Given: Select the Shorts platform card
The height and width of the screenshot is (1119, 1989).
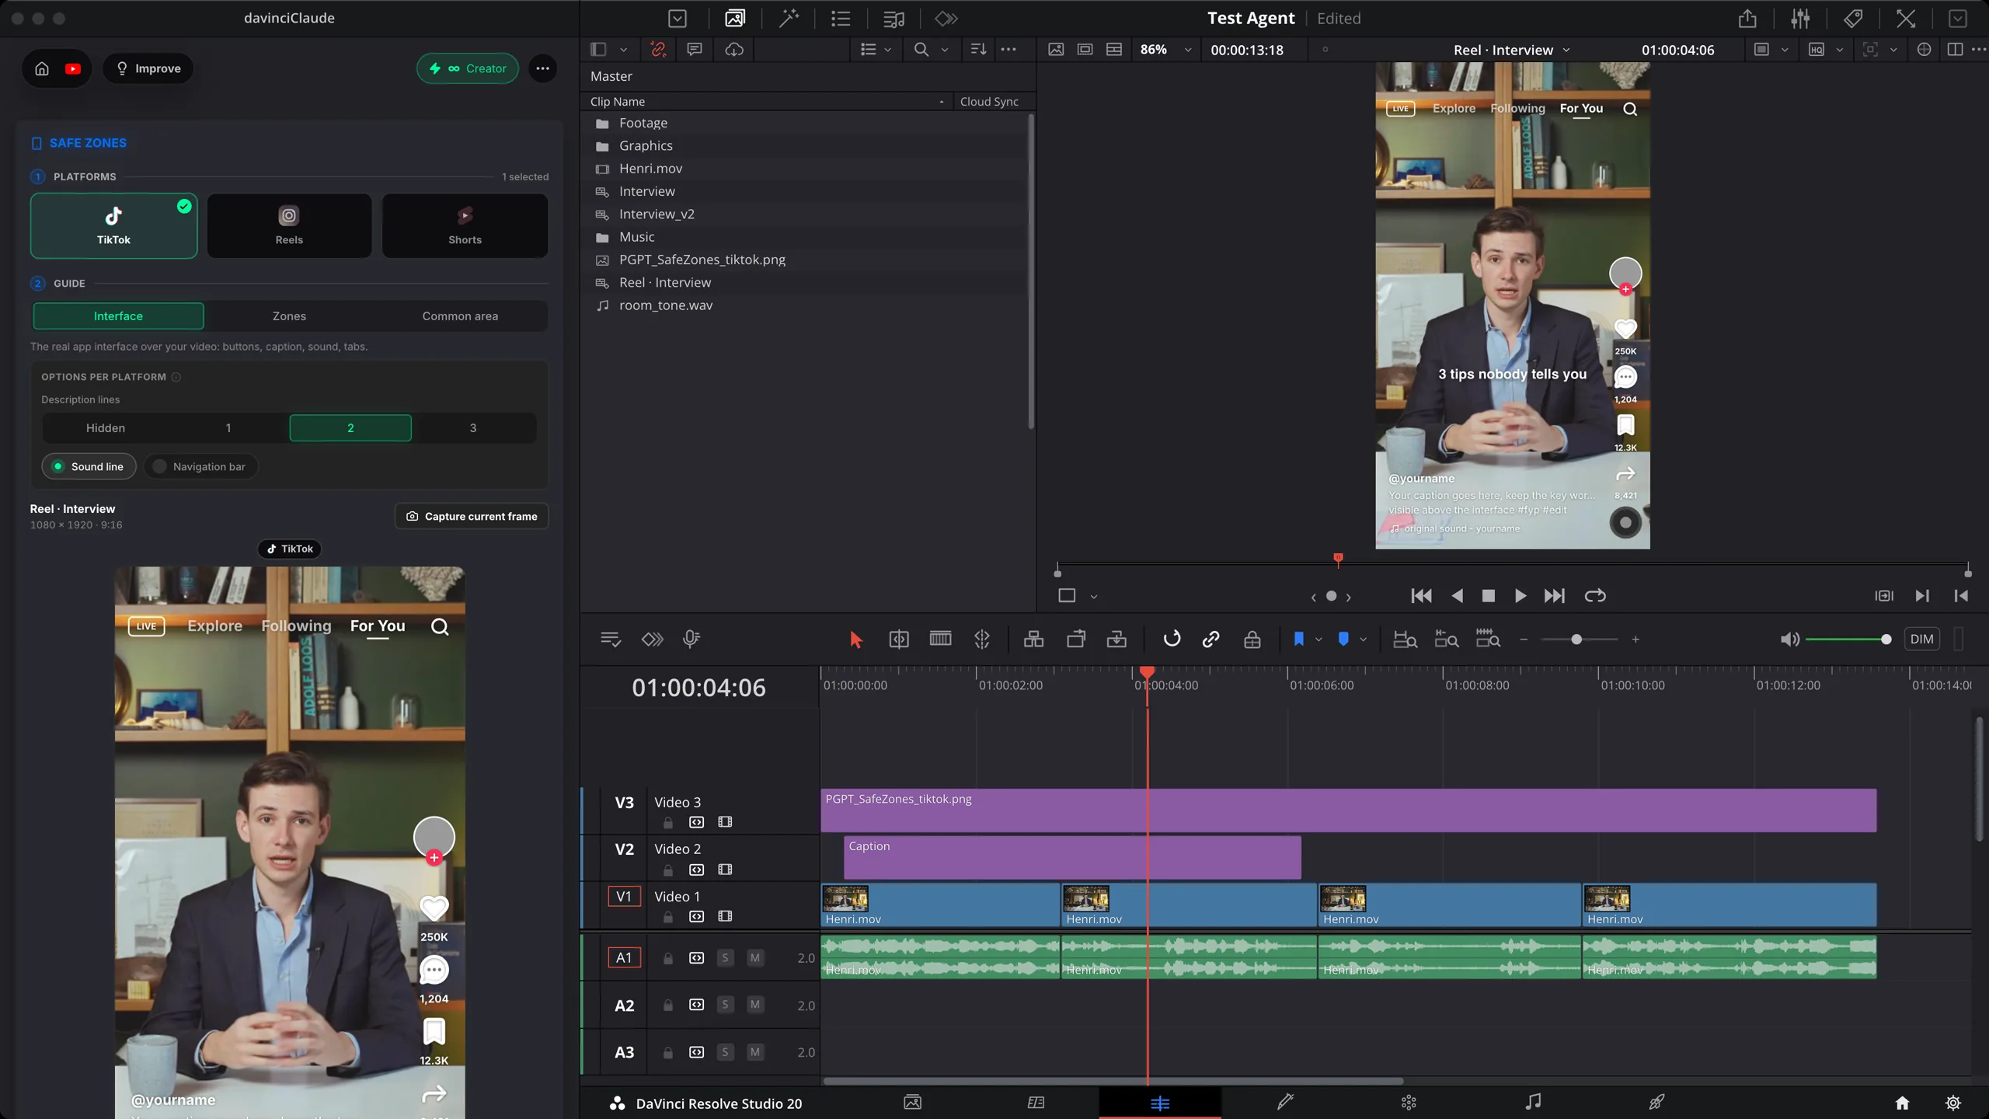Looking at the screenshot, I should coord(465,225).
